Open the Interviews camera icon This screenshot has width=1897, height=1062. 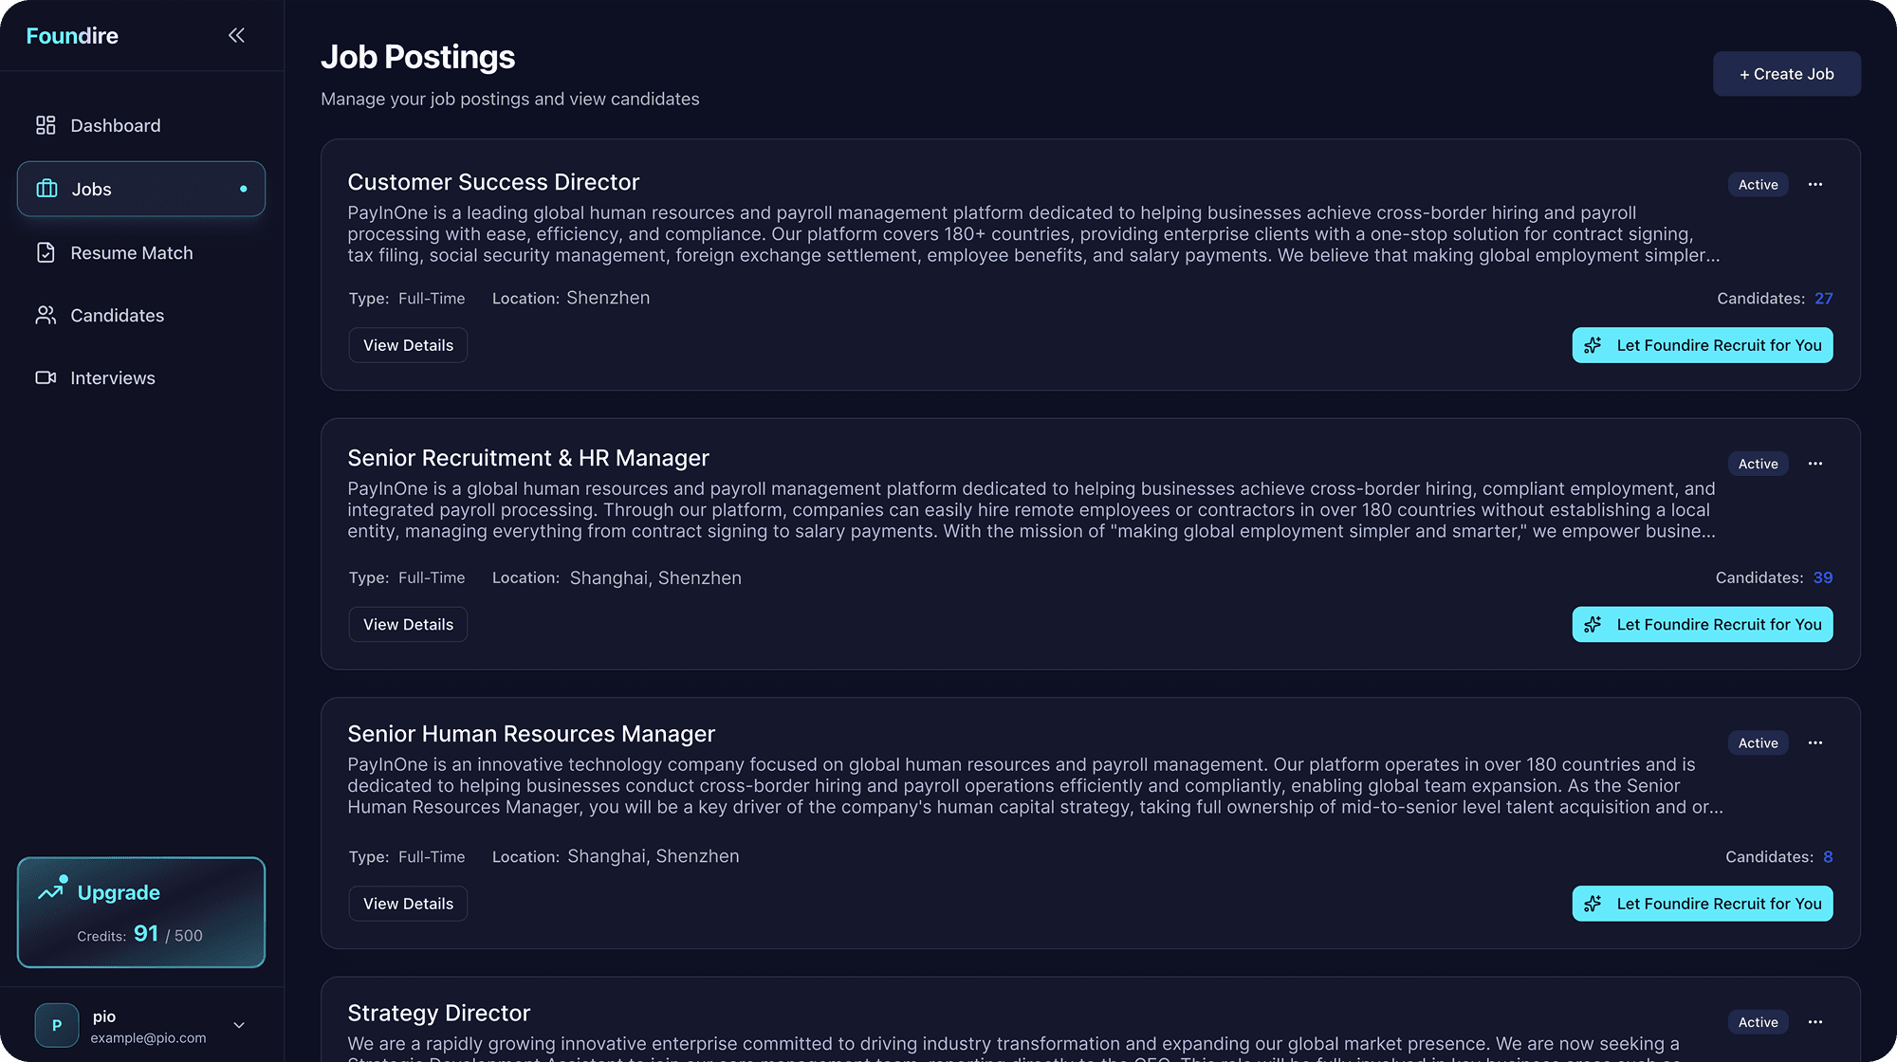click(46, 377)
